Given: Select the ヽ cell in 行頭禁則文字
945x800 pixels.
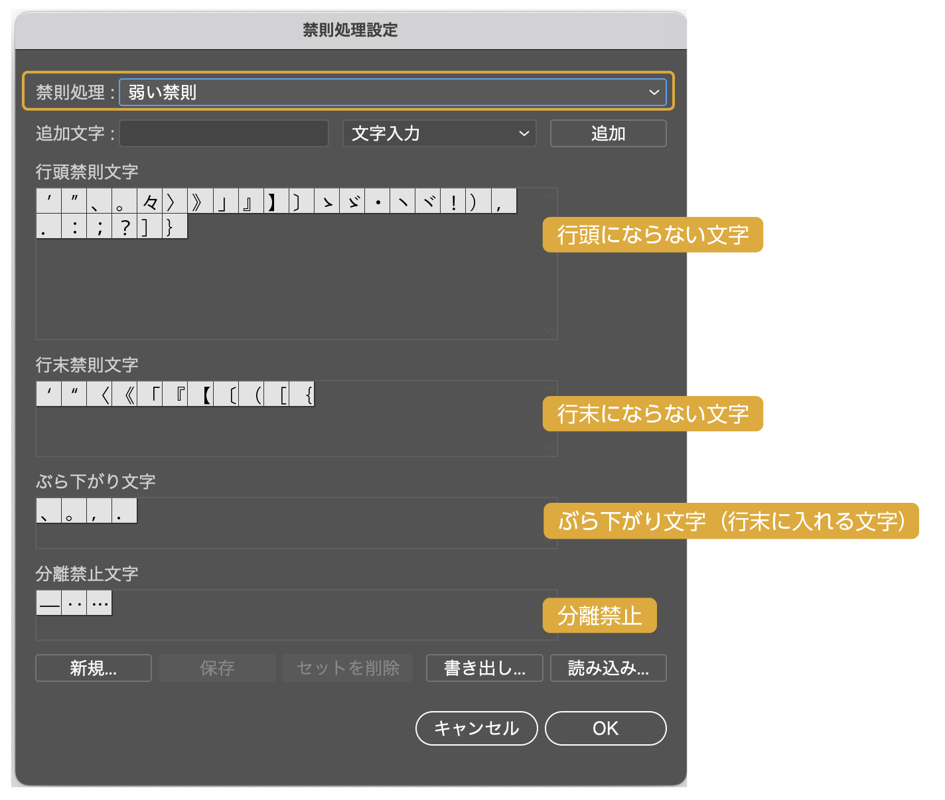Looking at the screenshot, I should click(x=403, y=201).
